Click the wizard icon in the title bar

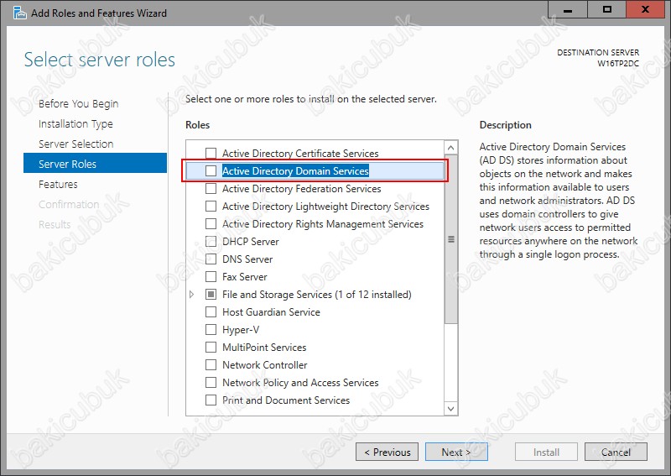19,13
